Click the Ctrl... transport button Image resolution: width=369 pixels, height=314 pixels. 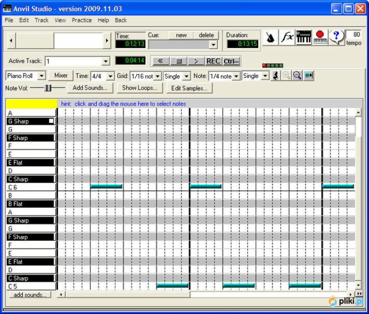231,61
